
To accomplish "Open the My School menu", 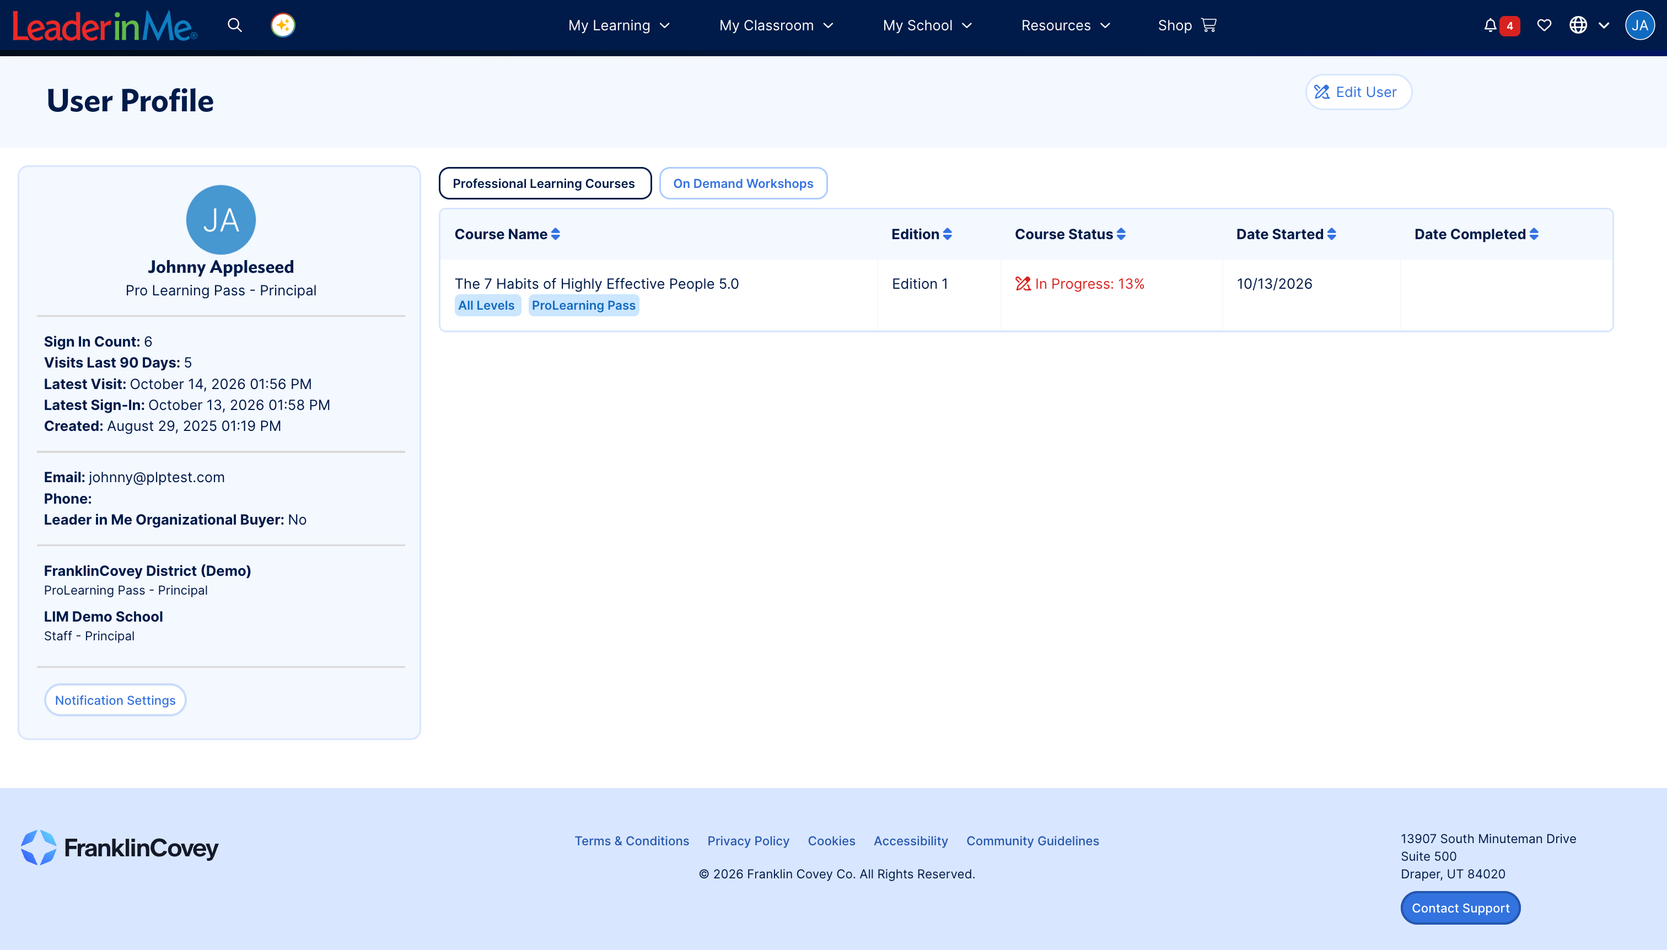I will (927, 25).
